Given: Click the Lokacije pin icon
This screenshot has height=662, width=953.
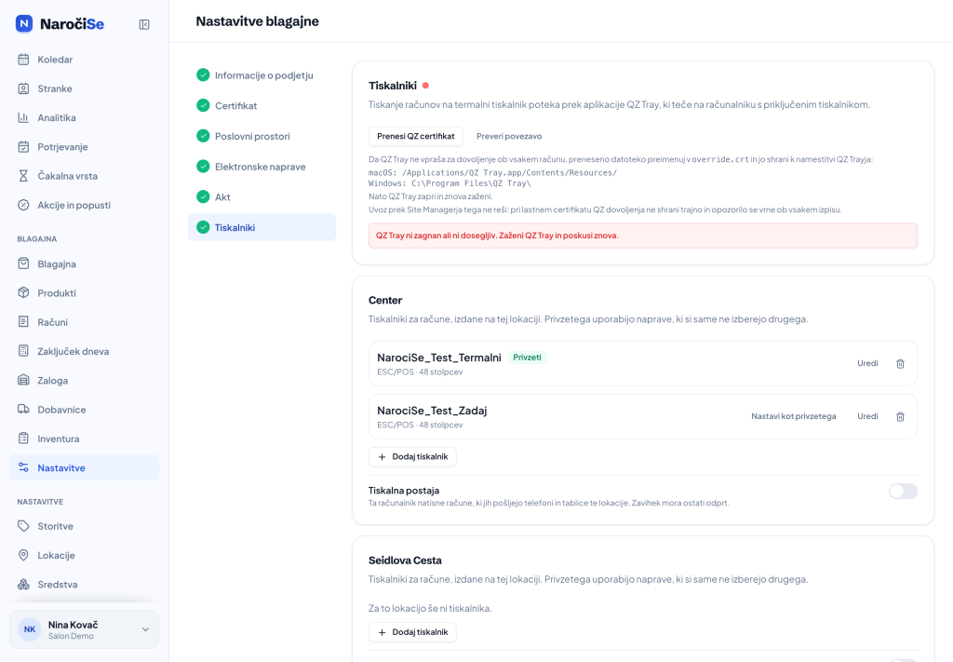Looking at the screenshot, I should point(23,556).
